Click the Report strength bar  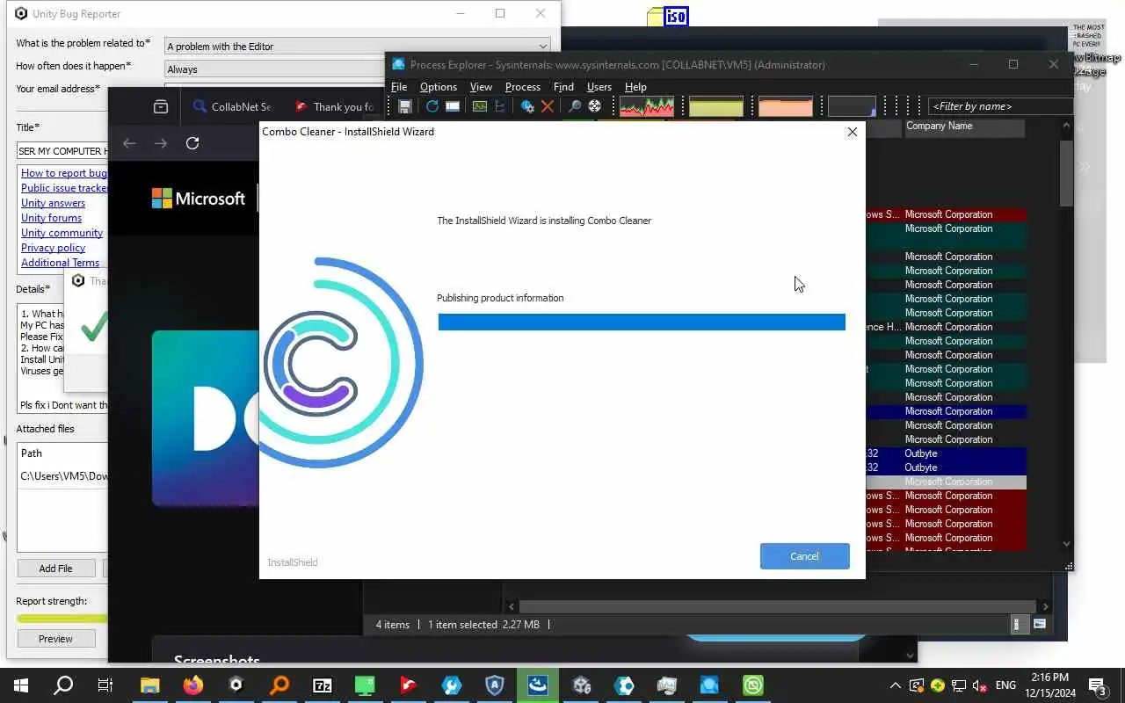62,619
